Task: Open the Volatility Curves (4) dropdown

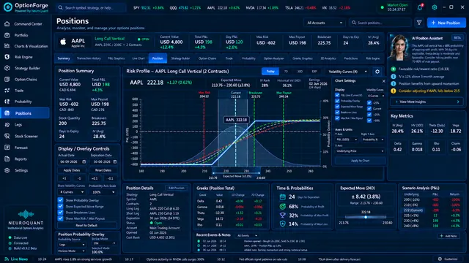Action: coord(347,72)
